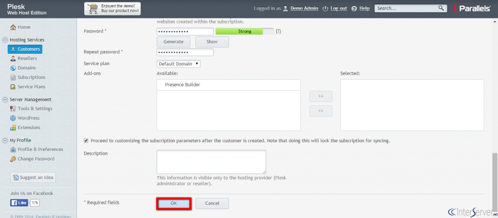Click the >> add add-on button
This screenshot has width=498, height=218.
point(321,96)
